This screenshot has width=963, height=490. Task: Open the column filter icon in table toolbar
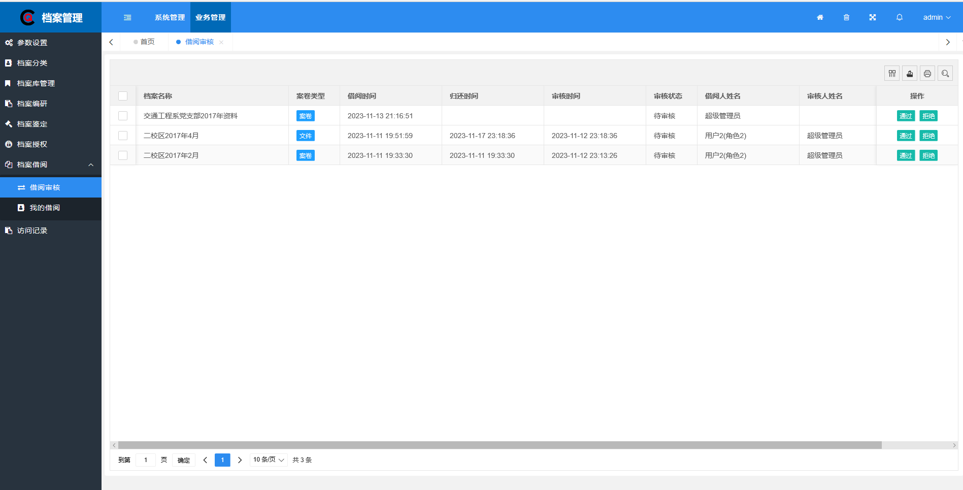892,74
